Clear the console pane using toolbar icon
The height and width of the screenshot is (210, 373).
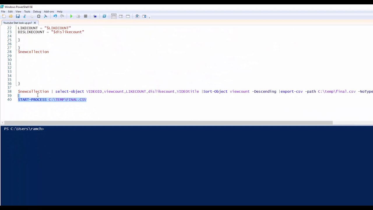pos(45,16)
